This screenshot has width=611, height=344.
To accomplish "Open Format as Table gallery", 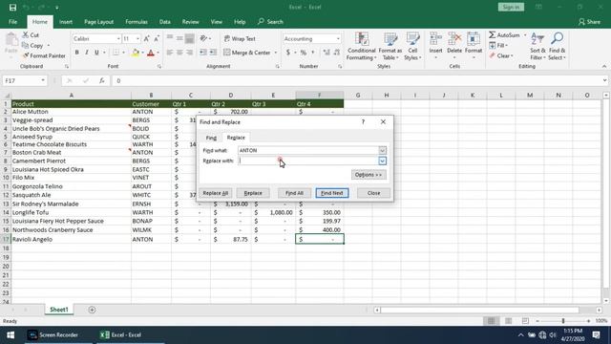I will coord(390,46).
